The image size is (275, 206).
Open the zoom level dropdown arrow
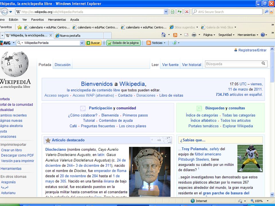tap(268, 201)
